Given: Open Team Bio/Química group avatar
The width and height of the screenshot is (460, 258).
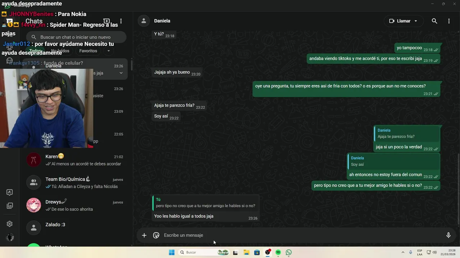Looking at the screenshot, I should point(34,182).
